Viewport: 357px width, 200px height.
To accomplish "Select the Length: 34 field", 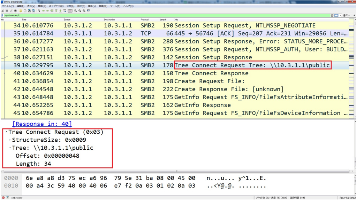I will [x=33, y=164].
